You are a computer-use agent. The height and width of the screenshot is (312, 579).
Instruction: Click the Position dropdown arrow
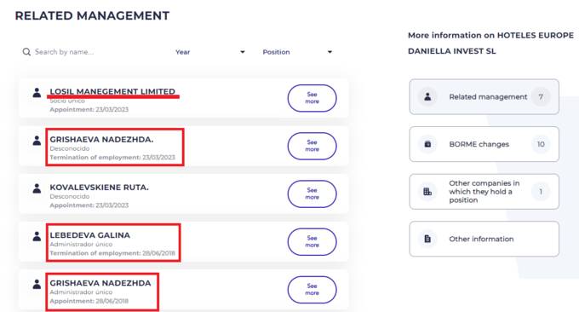point(330,52)
